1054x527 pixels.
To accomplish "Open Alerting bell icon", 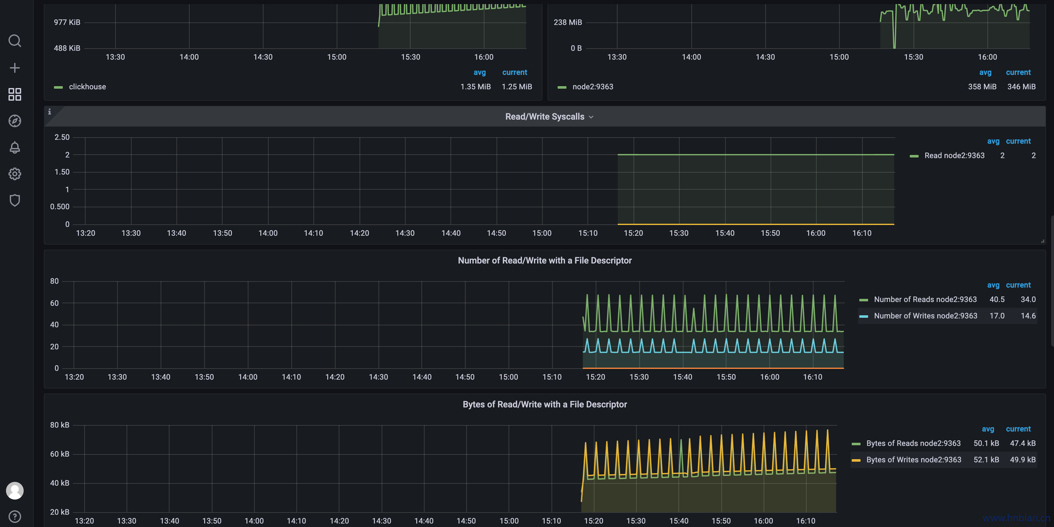I will [15, 147].
